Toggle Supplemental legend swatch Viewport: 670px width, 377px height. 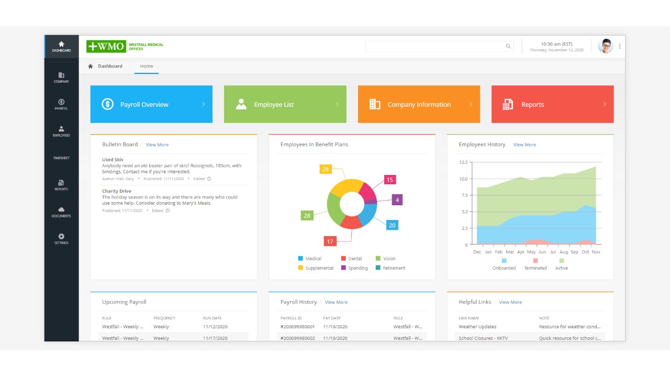coord(300,268)
